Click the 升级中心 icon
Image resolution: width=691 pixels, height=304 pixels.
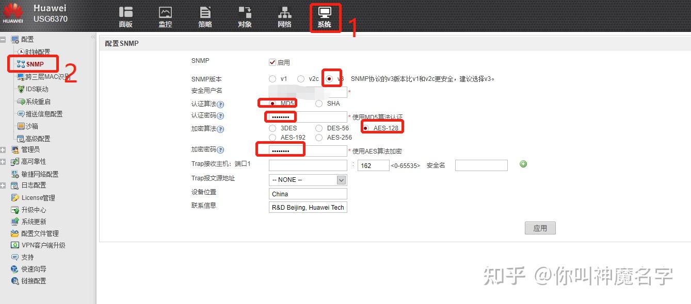point(15,210)
